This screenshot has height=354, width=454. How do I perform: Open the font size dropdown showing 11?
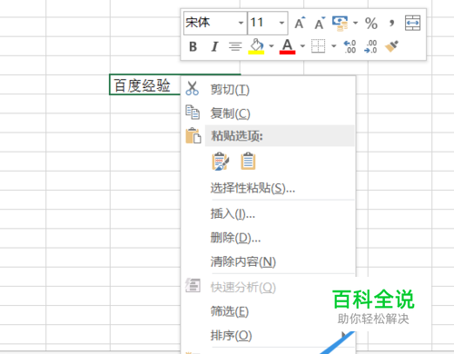click(x=281, y=23)
